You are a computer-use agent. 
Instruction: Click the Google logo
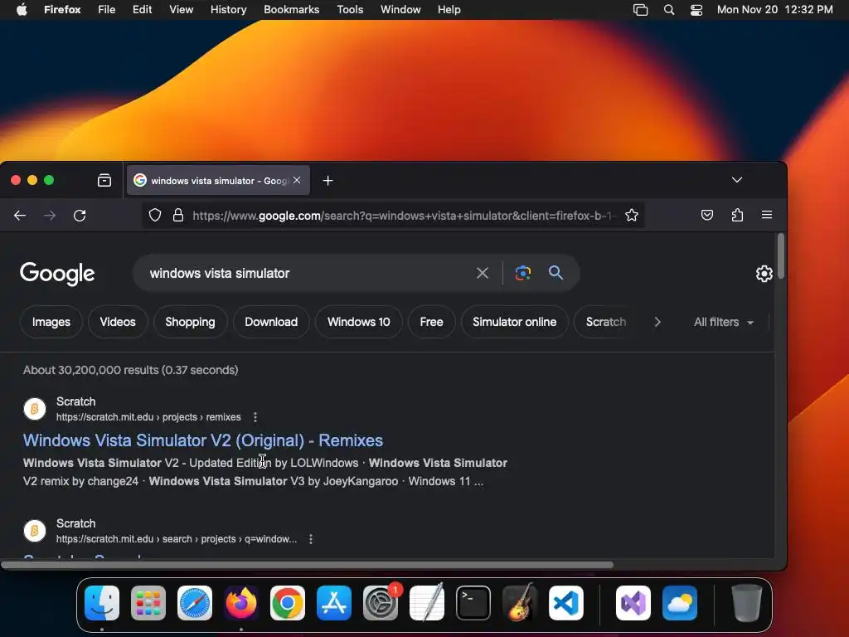click(x=57, y=274)
